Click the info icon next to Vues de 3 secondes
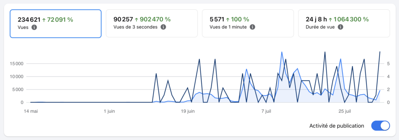399x140 pixels. pyautogui.click(x=163, y=27)
